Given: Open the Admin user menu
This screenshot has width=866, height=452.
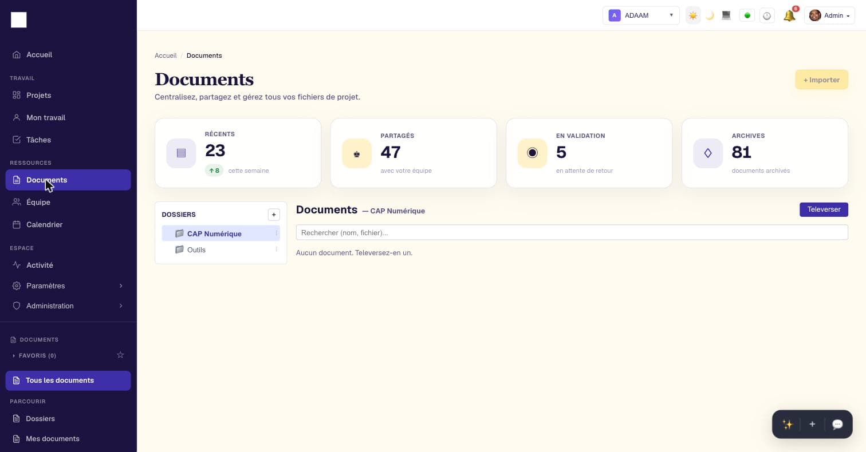Looking at the screenshot, I should point(829,15).
